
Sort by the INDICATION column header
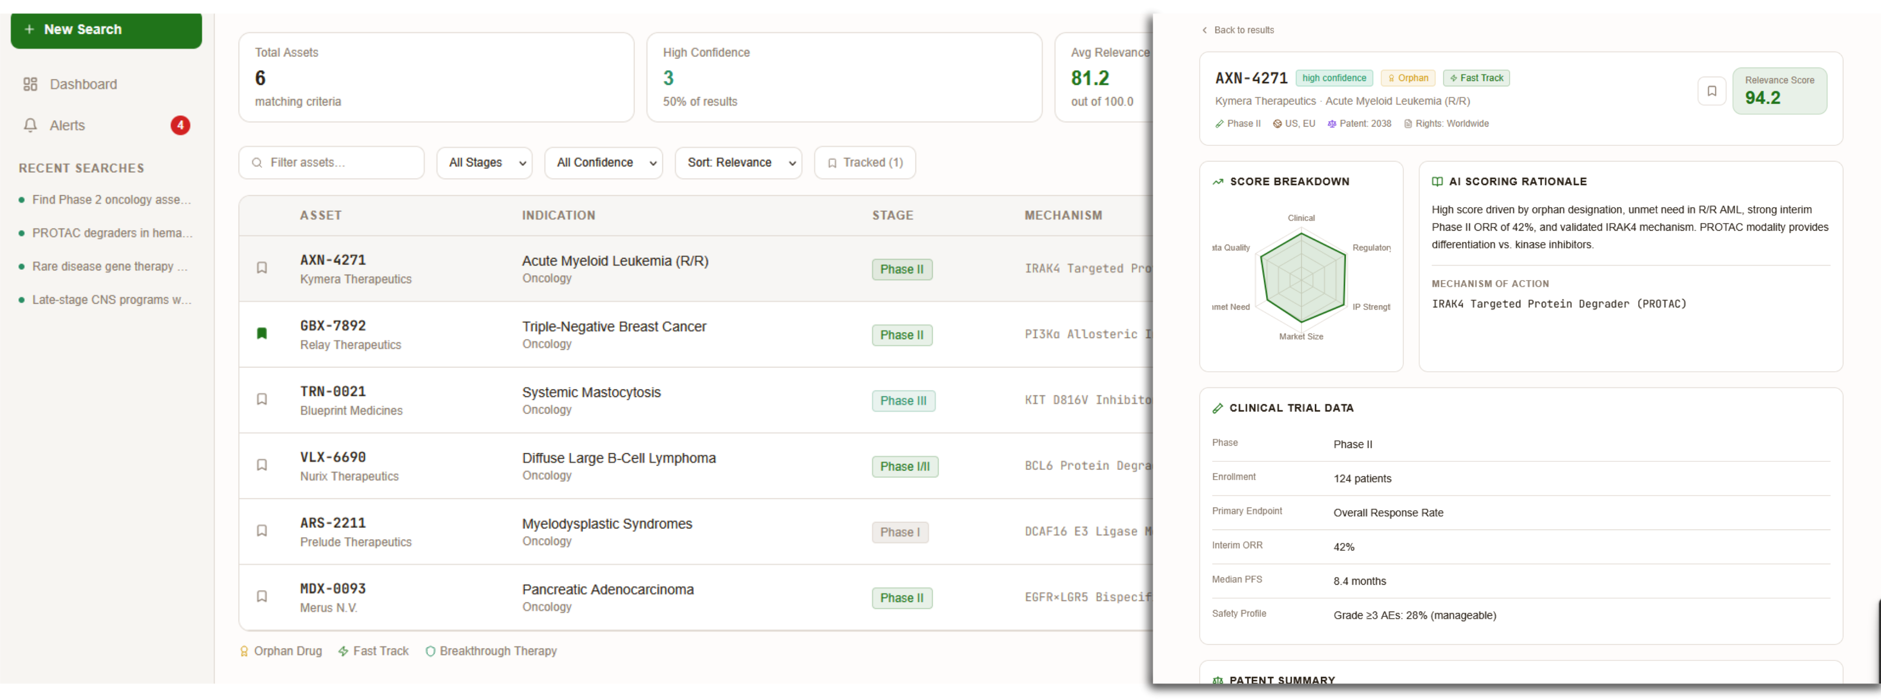coord(558,216)
